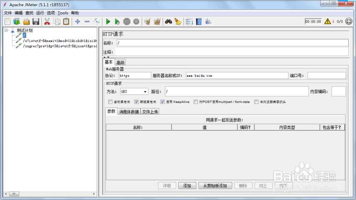356x200 pixels.
Task: Collapse the 测试计划 tree node
Action: 6,30
